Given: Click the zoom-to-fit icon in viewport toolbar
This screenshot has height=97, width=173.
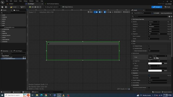Looking at the screenshot, I should point(108,12).
